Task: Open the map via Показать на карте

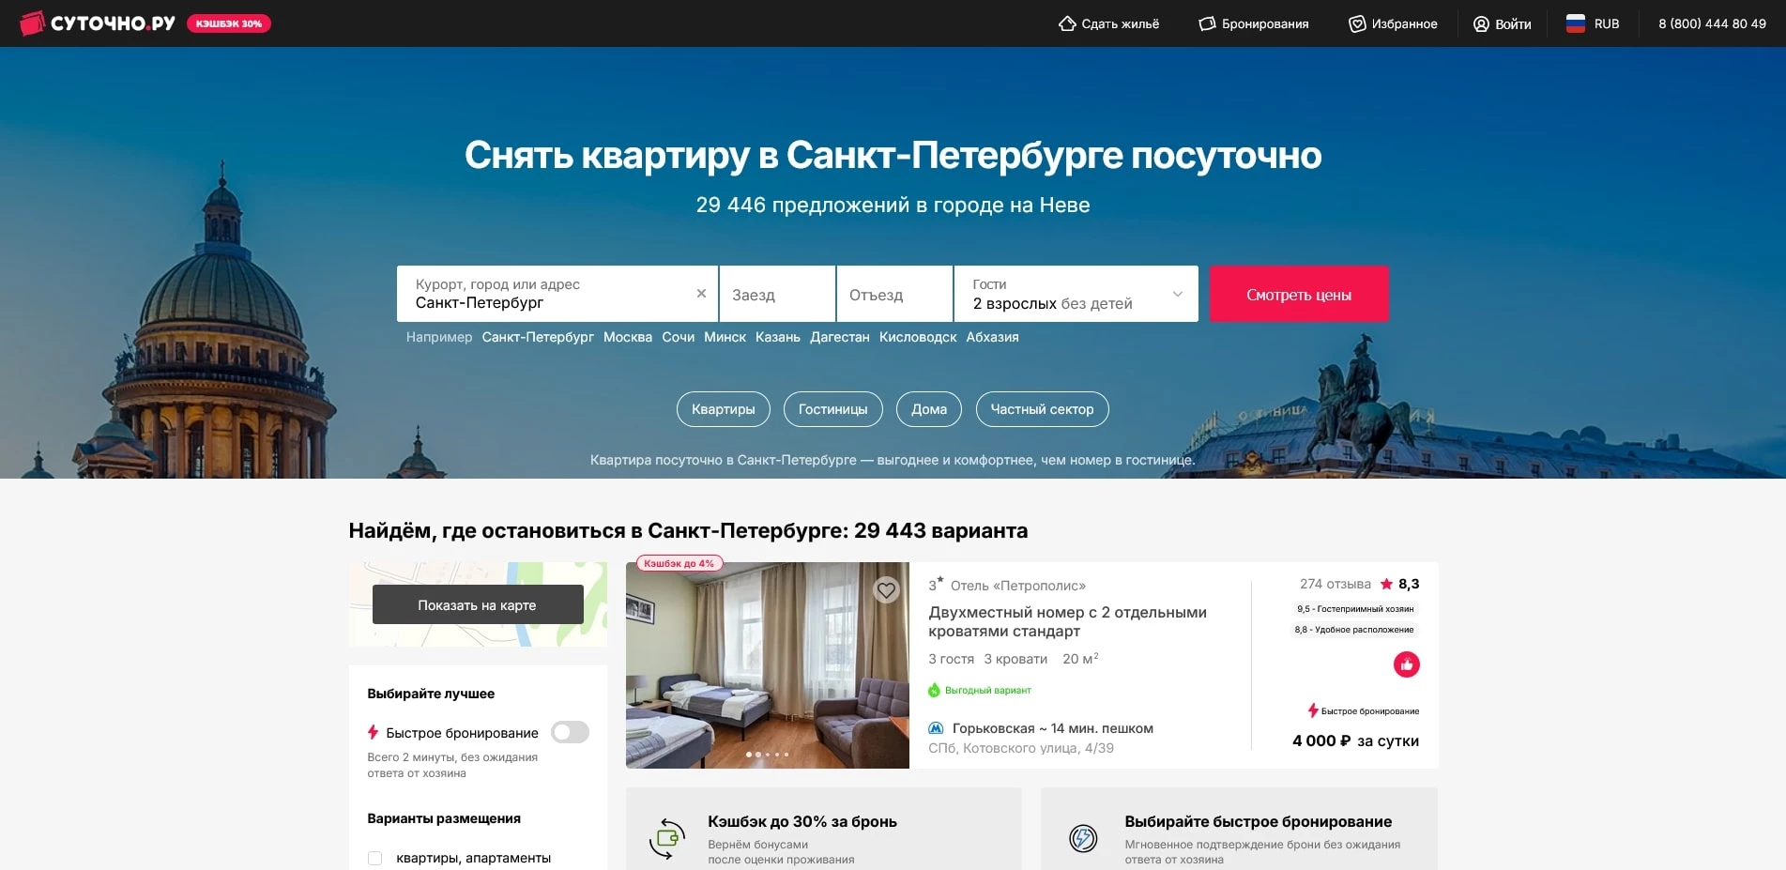Action: point(478,604)
